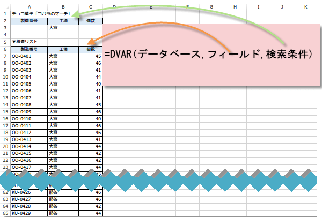Click the Select All corner of the sheet
Image resolution: width=322 pixels, height=217 pixels.
point(5,7)
